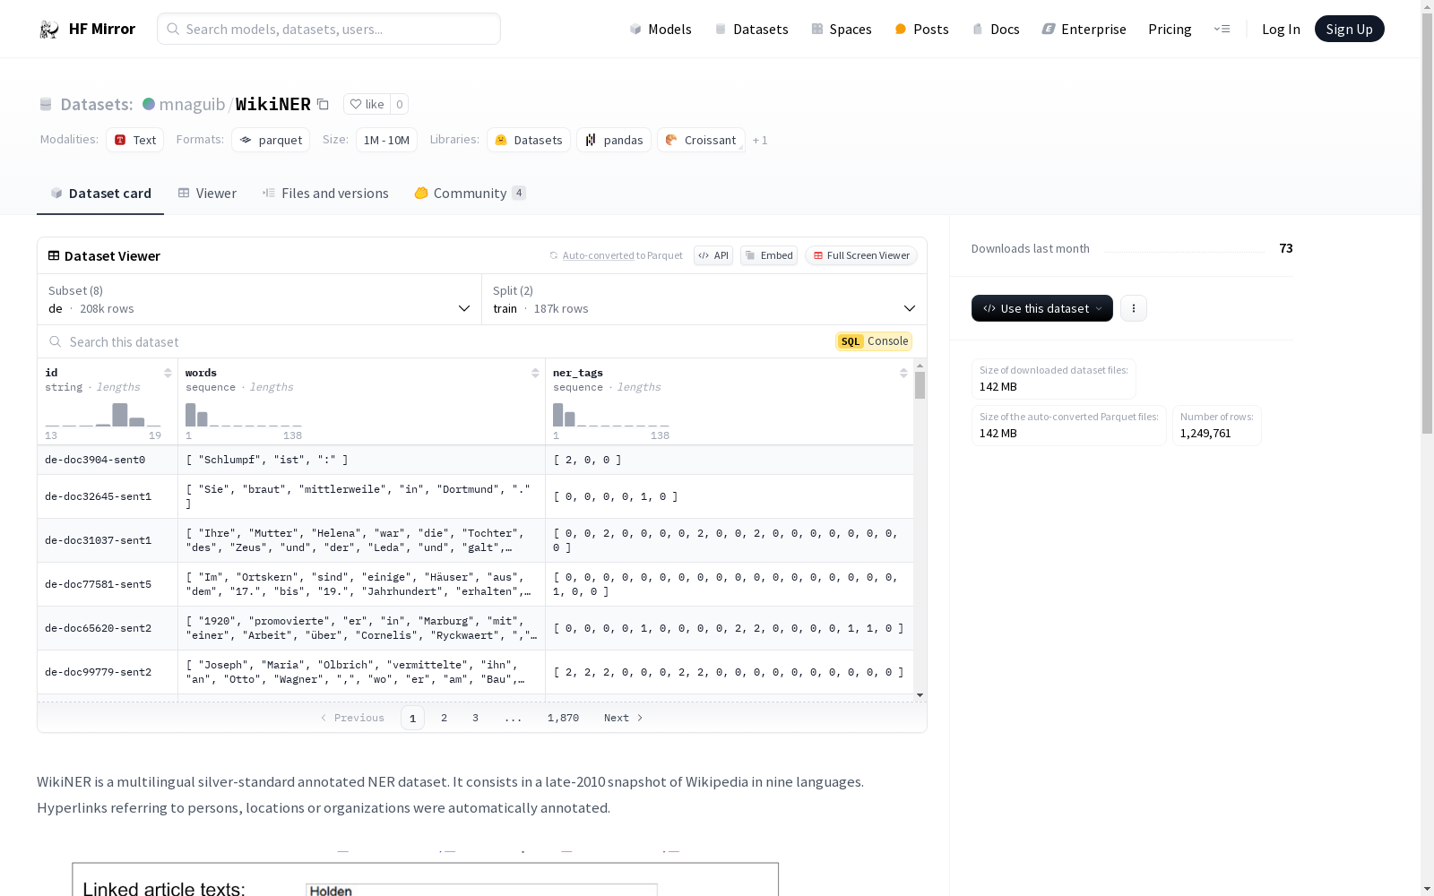Screen dimensions: 1434x896
Task: Open the Files and versions tab
Action: (x=325, y=193)
